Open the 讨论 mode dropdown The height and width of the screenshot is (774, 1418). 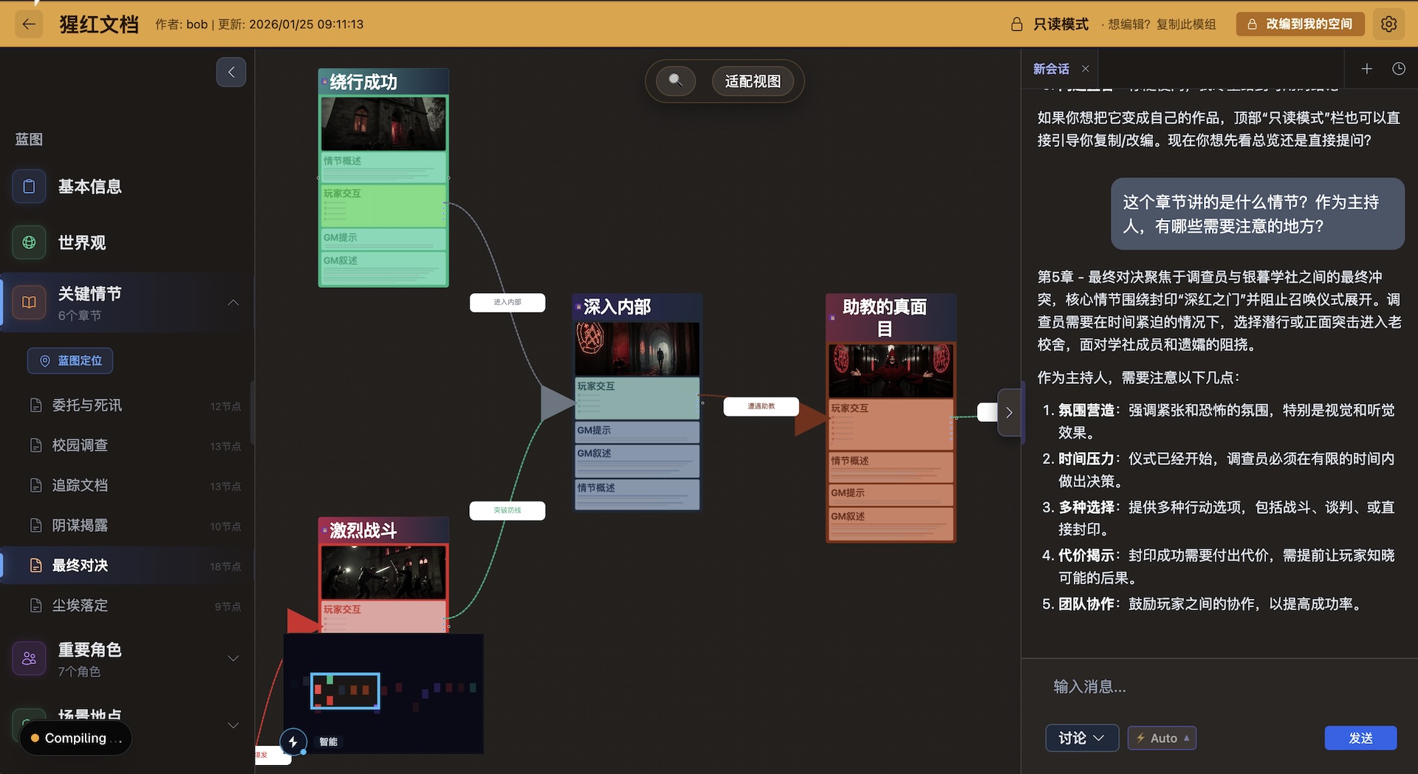click(x=1081, y=737)
